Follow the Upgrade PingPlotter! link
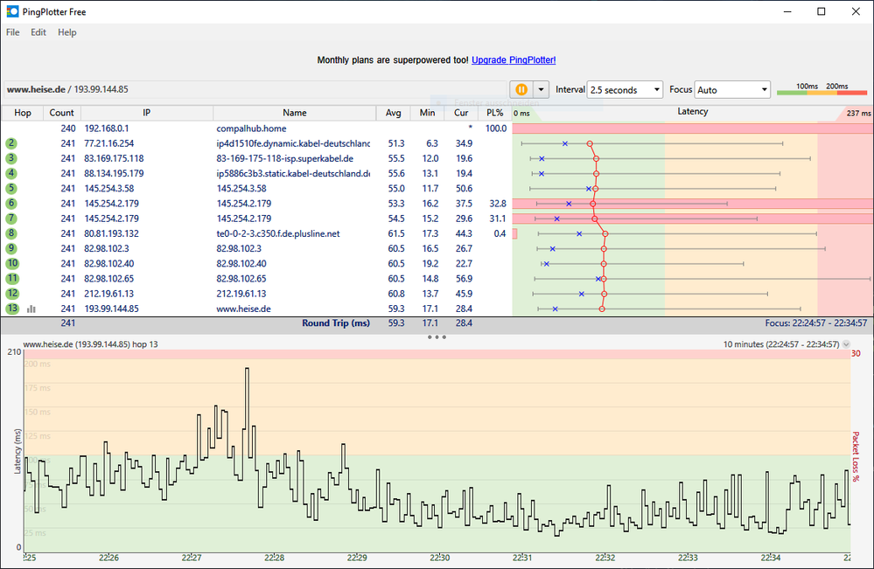 (514, 60)
